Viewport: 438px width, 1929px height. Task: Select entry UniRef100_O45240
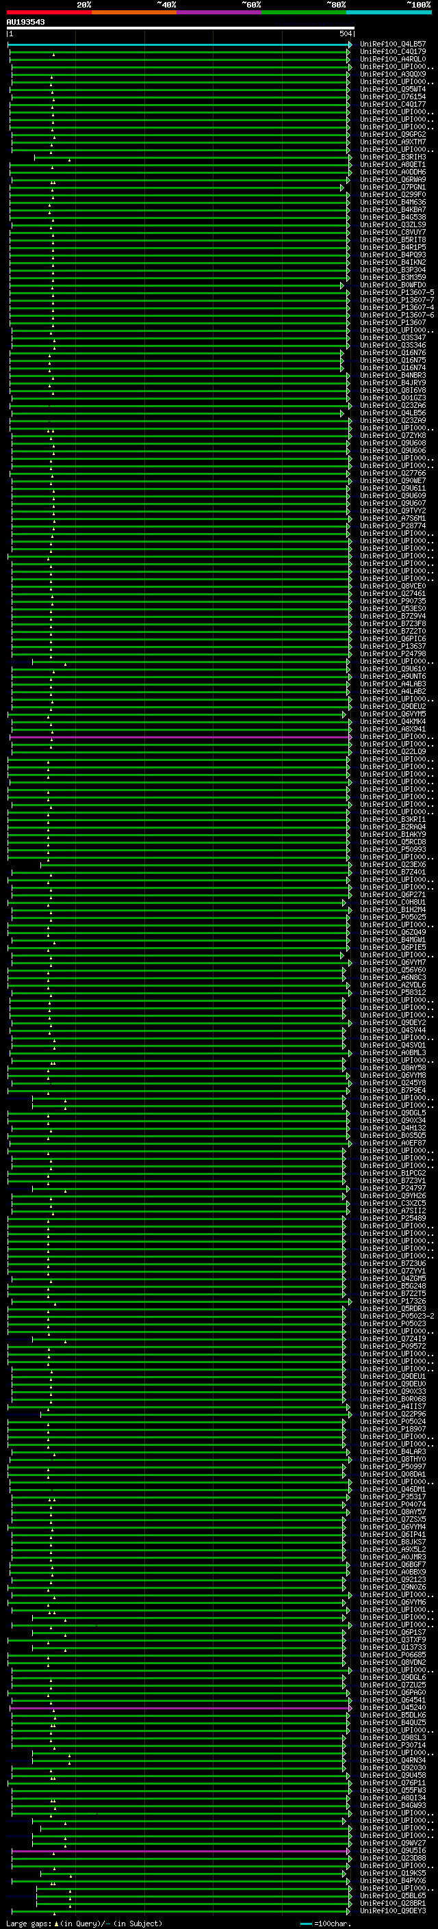point(393,1707)
